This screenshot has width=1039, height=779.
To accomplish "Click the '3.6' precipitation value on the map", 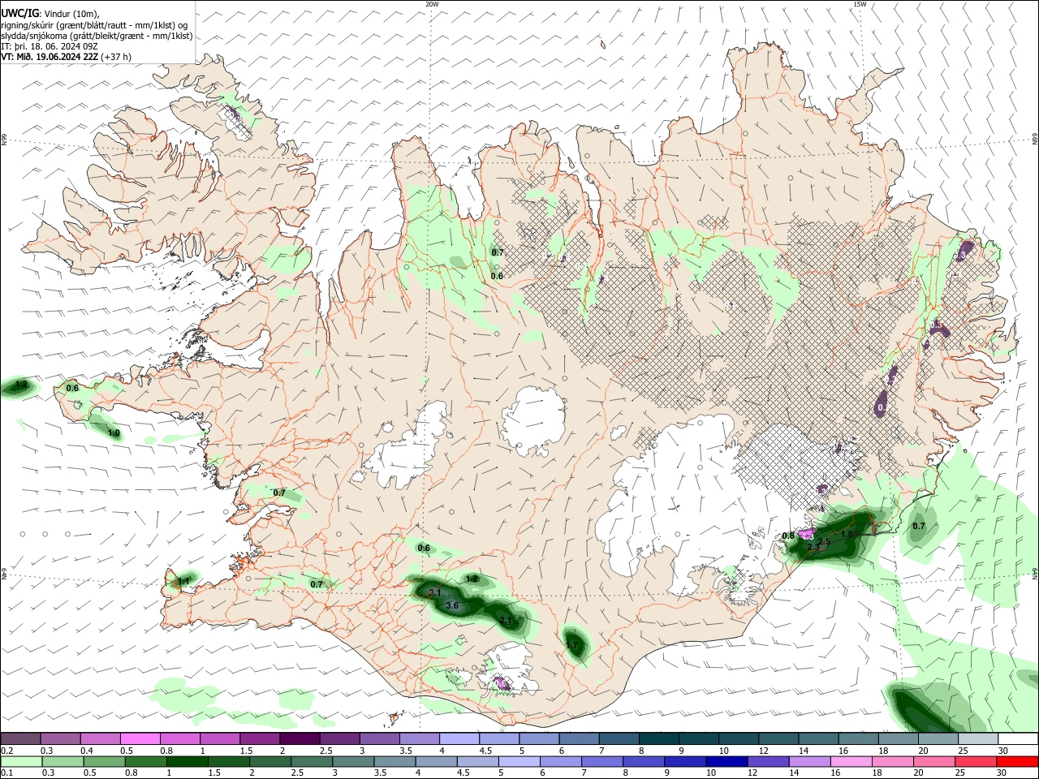I will 452,605.
